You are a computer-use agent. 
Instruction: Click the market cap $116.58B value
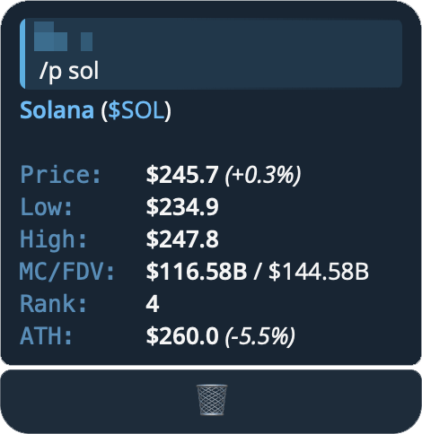(x=197, y=272)
